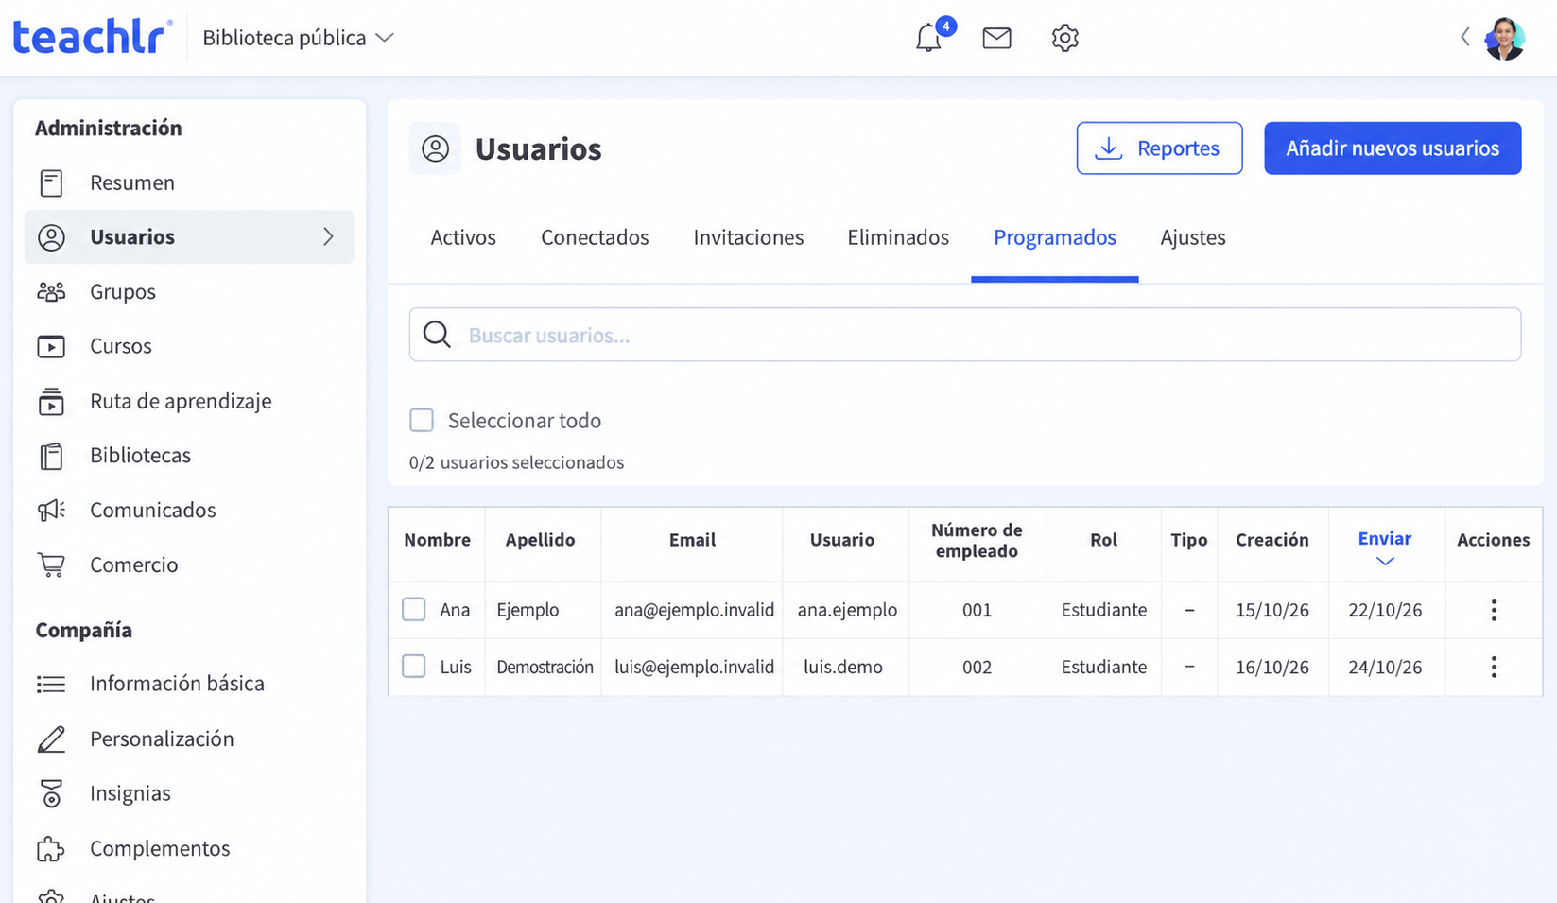Image resolution: width=1557 pixels, height=903 pixels.
Task: Click the Complementos puzzle icon
Action: [x=51, y=848]
